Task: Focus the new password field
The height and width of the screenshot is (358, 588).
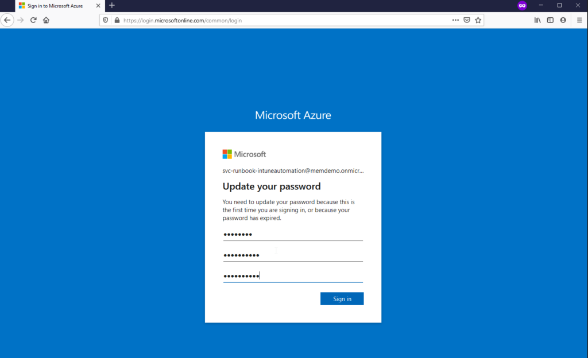Action: [293, 255]
